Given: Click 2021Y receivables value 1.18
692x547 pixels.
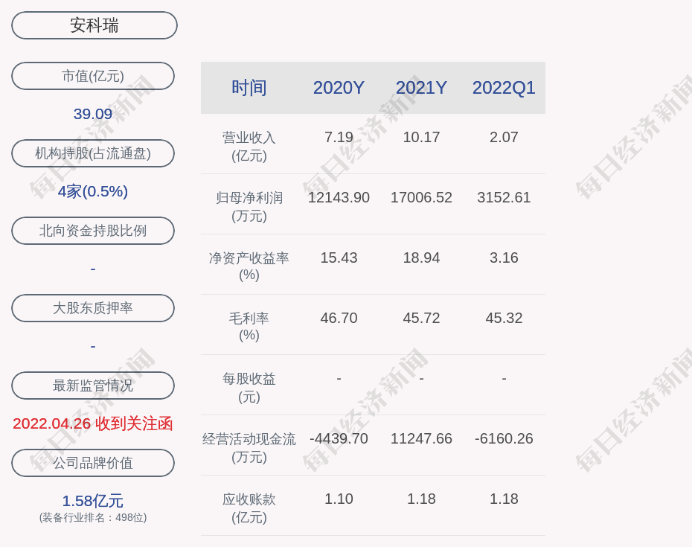Looking at the screenshot, I should pyautogui.click(x=421, y=499).
